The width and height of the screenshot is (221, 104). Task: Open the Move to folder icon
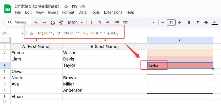click(74, 7)
